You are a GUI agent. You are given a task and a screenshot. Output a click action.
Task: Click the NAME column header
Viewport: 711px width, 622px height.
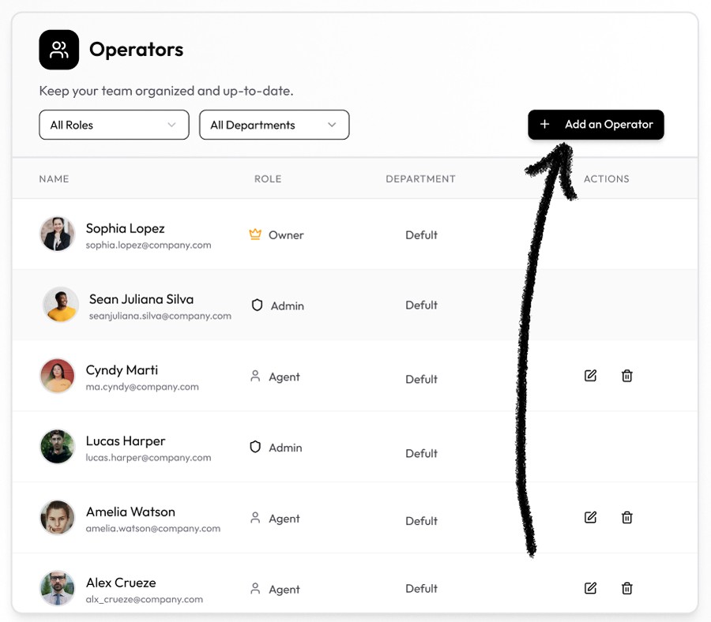(54, 179)
